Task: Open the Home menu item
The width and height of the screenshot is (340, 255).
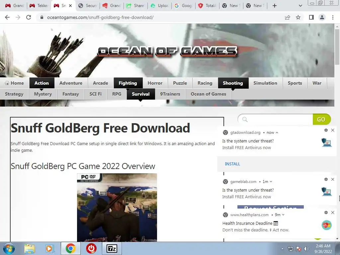Action: pos(14,83)
